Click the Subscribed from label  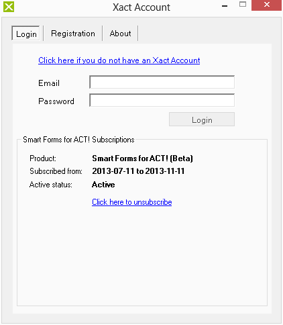(56, 171)
